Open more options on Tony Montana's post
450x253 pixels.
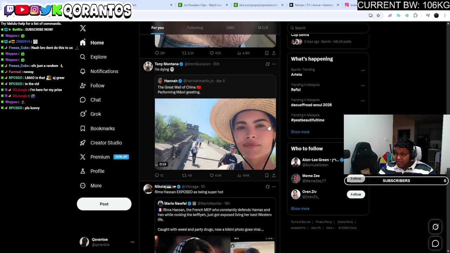tap(274, 64)
